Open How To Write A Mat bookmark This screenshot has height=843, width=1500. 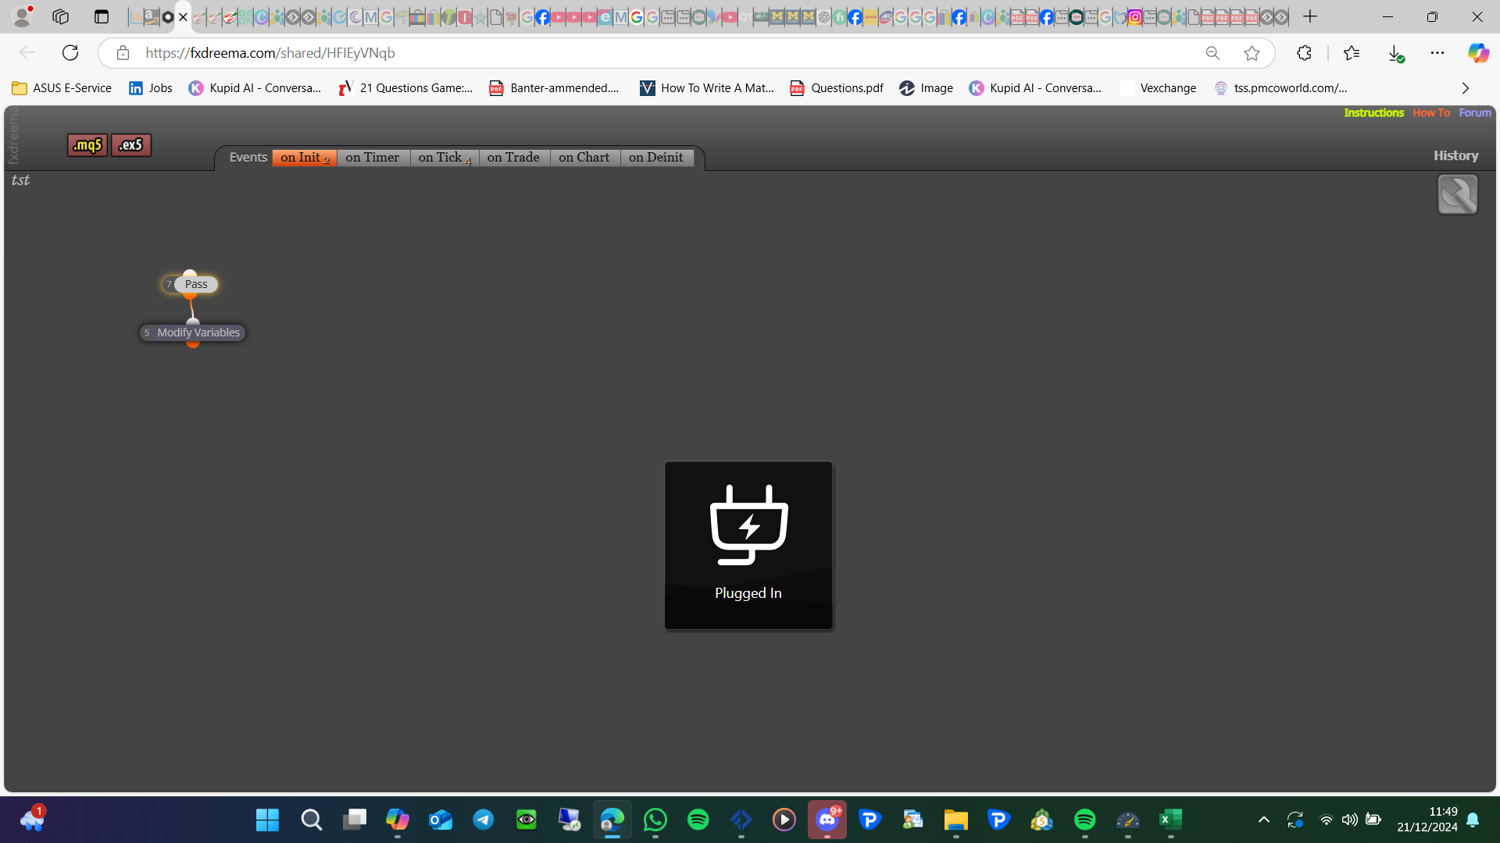coord(707,88)
